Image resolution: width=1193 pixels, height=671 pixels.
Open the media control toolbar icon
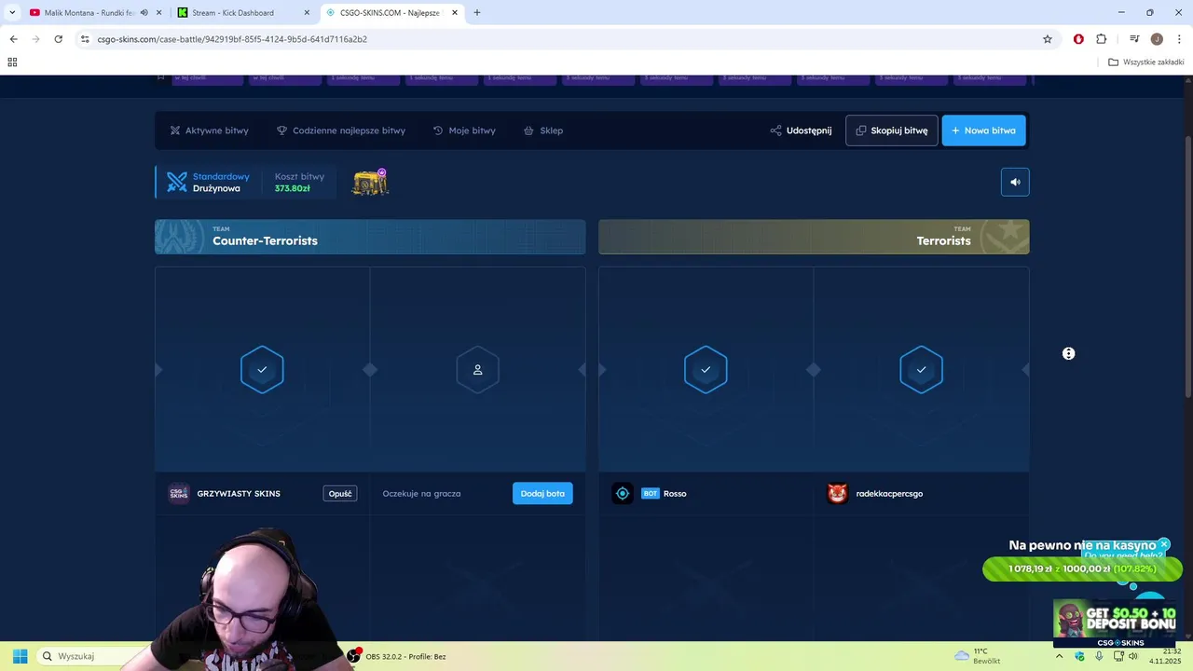(x=1134, y=39)
